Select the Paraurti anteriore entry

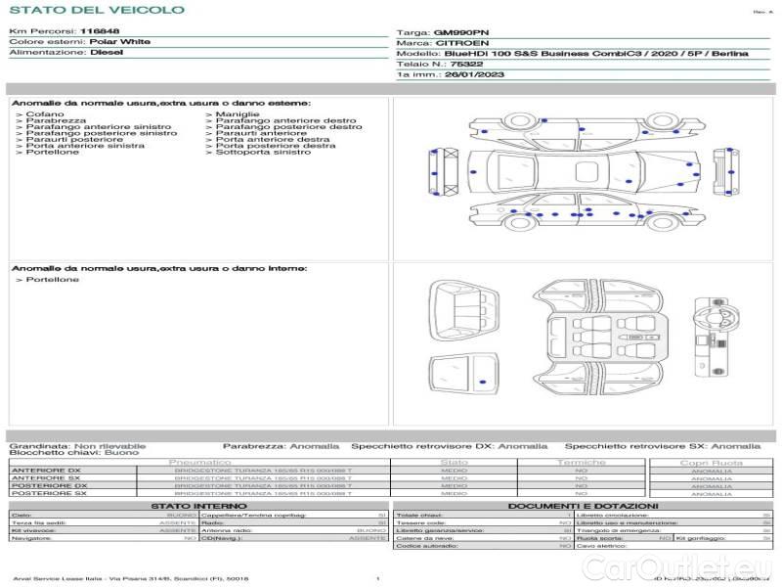coord(261,133)
